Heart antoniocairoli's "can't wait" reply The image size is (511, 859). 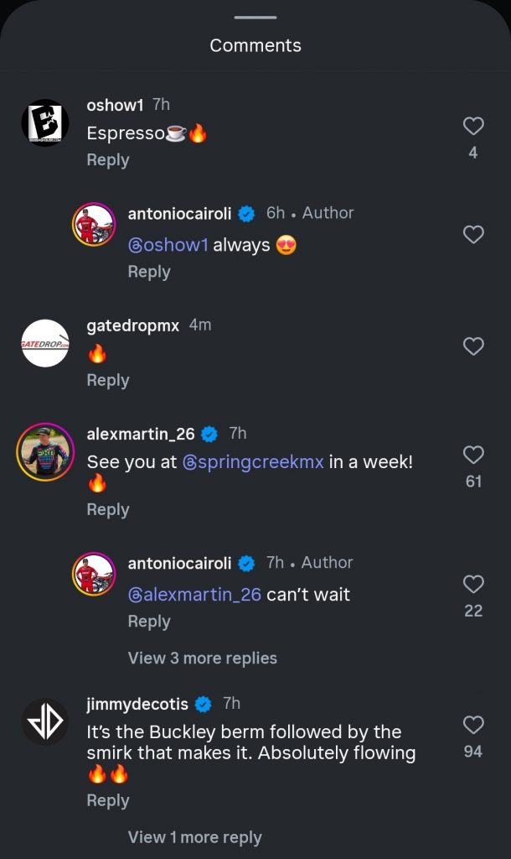[x=473, y=584]
